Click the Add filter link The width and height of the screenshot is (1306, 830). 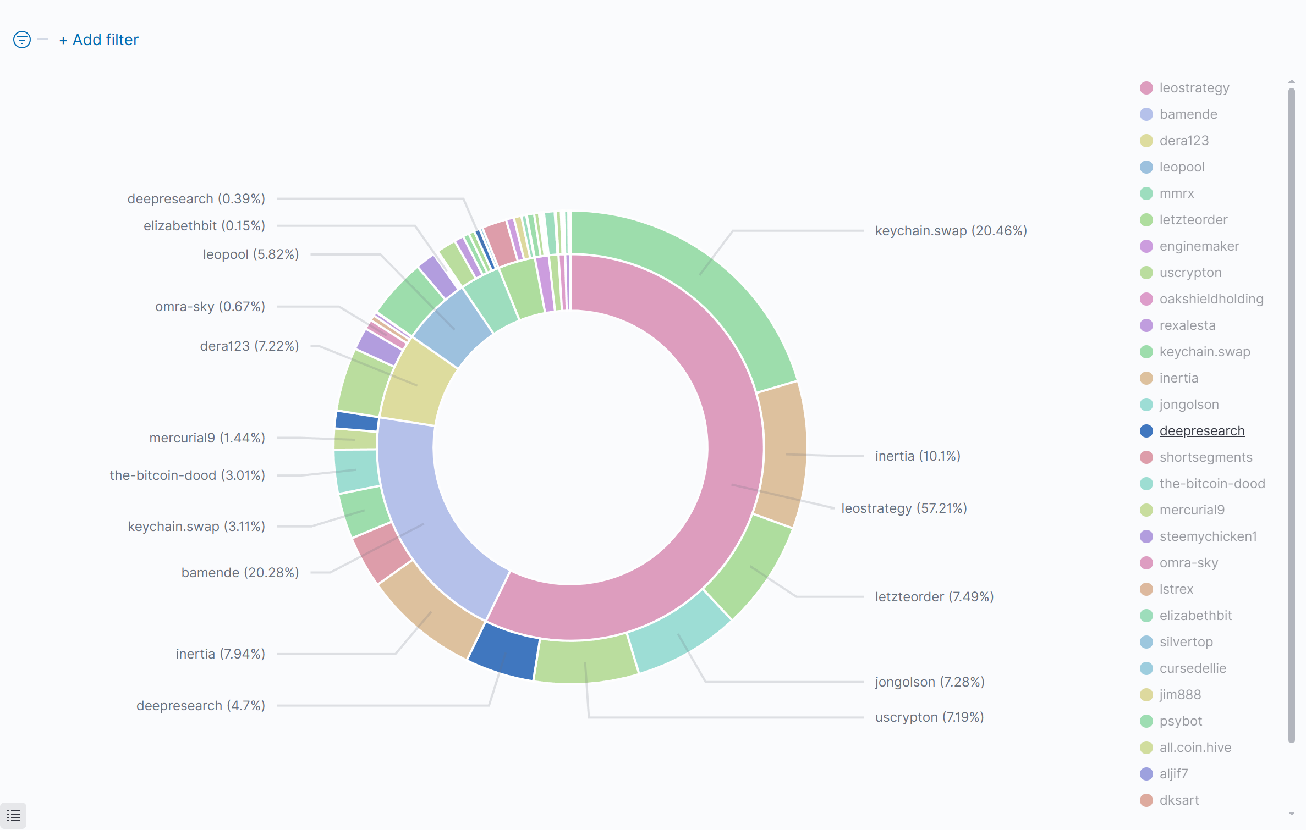click(x=99, y=40)
